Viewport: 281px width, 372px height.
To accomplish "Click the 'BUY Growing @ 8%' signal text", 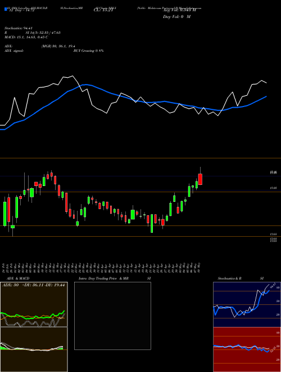I will point(88,51).
